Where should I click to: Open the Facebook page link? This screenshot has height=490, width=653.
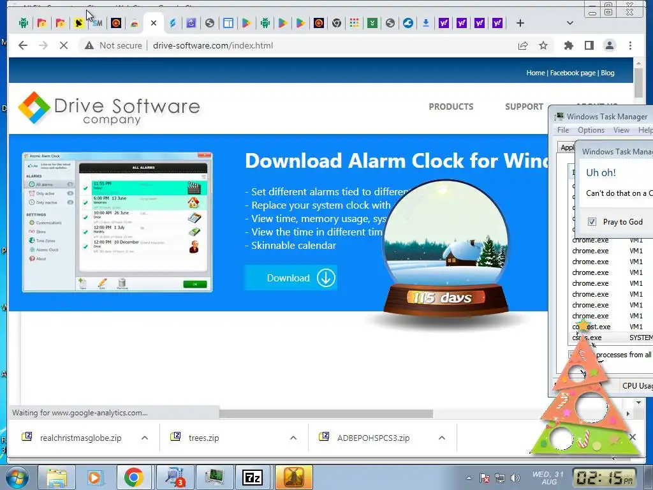(x=573, y=73)
